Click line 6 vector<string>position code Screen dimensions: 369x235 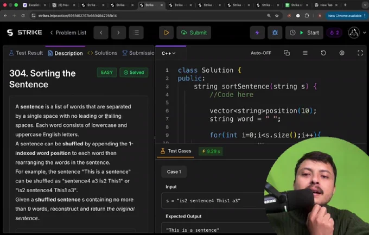tap(263, 111)
